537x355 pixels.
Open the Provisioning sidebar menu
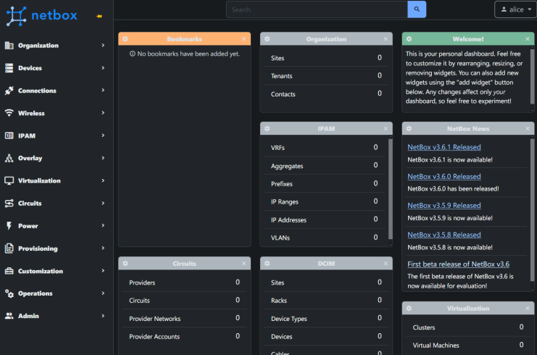[55, 248]
